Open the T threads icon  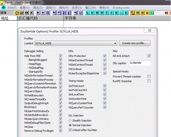point(107,13)
